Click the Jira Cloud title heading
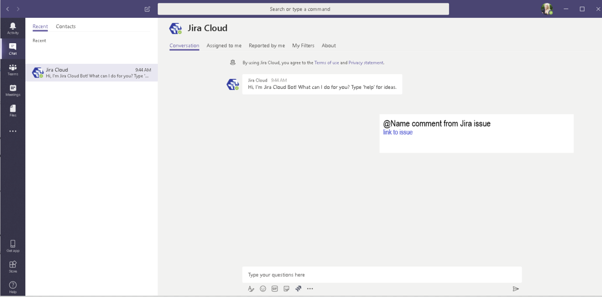The width and height of the screenshot is (602, 297). (x=207, y=28)
